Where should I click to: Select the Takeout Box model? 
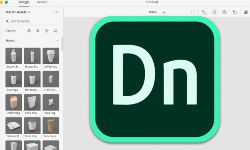(14, 127)
